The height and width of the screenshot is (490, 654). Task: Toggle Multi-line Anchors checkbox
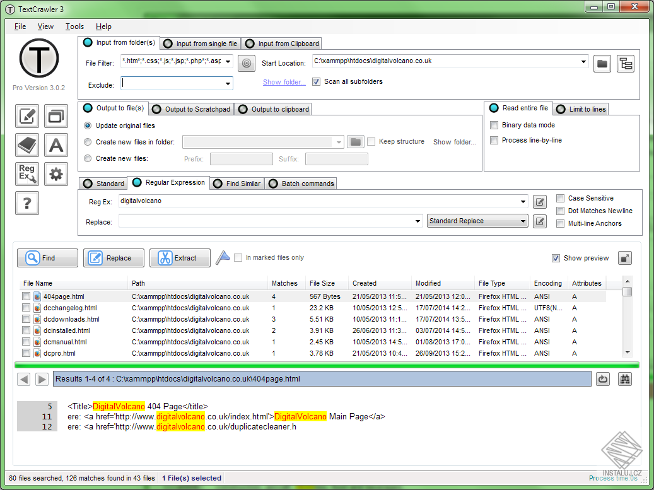561,223
